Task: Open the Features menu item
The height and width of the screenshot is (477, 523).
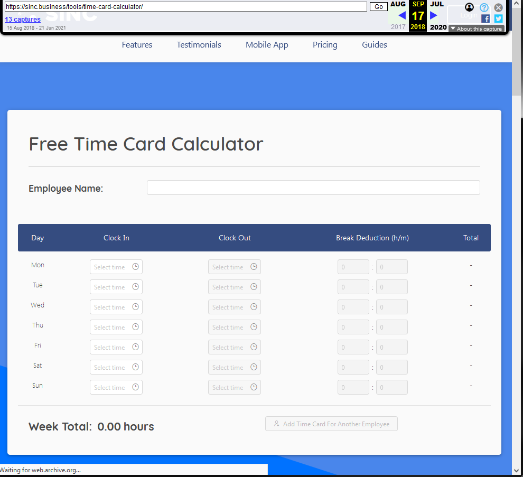Action: pyautogui.click(x=137, y=45)
